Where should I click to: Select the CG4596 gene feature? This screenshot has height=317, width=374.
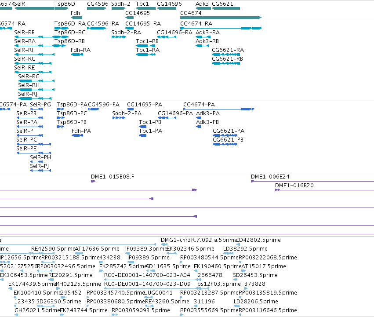point(97,8)
